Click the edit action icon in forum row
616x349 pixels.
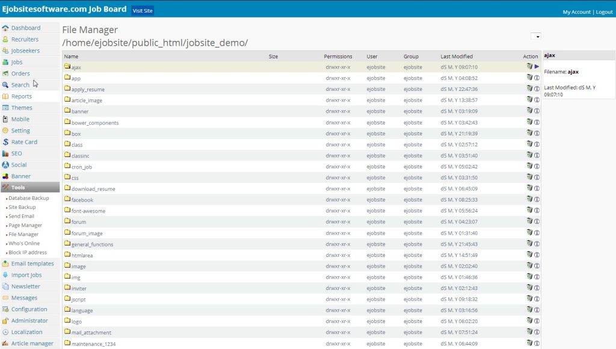pos(529,221)
